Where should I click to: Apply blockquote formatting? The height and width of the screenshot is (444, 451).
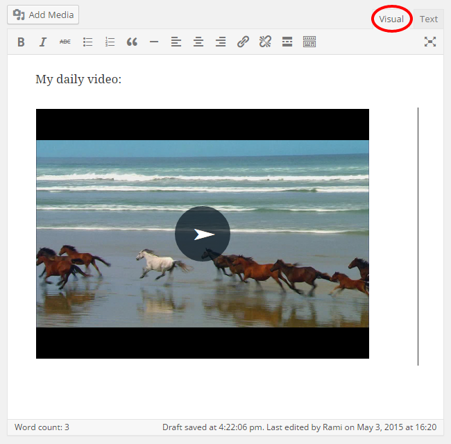pyautogui.click(x=132, y=42)
